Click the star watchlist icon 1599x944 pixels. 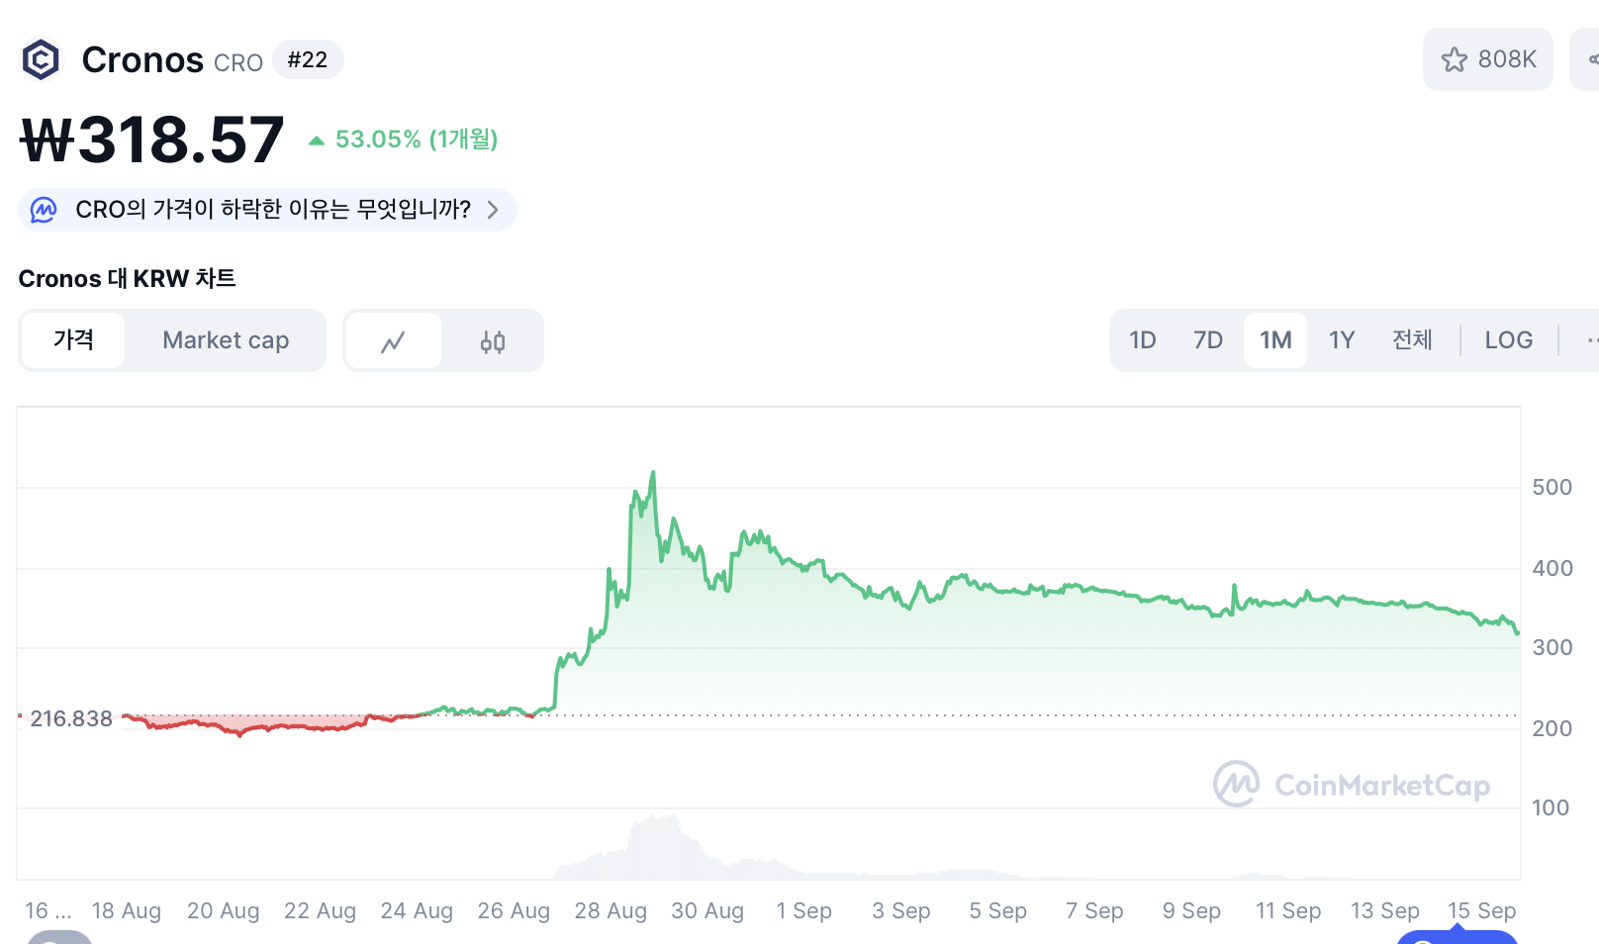point(1454,59)
